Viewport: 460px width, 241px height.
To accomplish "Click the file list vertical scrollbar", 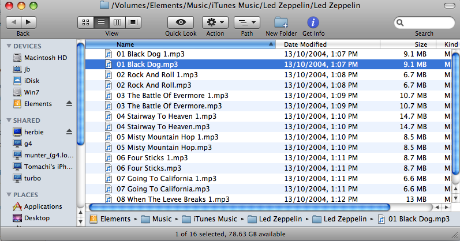I will tap(455, 114).
